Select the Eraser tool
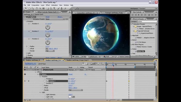 click(x=65, y=8)
